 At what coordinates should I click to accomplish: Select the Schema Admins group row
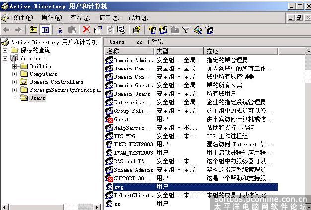pyautogui.click(x=191, y=170)
